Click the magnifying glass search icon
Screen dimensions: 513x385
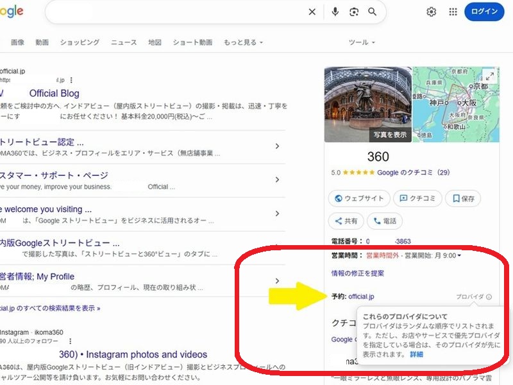coord(373,12)
